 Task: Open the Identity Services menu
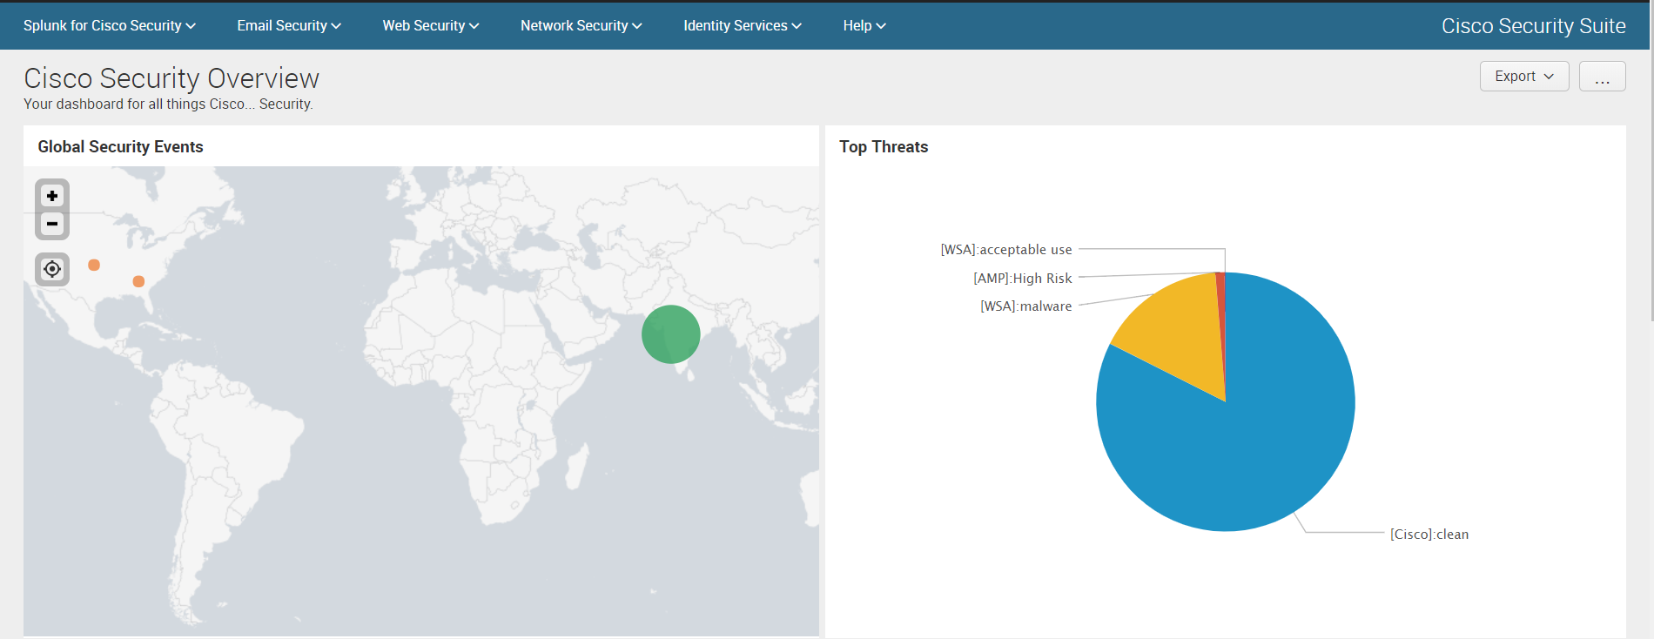(743, 26)
